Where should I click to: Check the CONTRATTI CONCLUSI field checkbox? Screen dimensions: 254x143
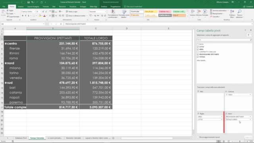pos(198,52)
